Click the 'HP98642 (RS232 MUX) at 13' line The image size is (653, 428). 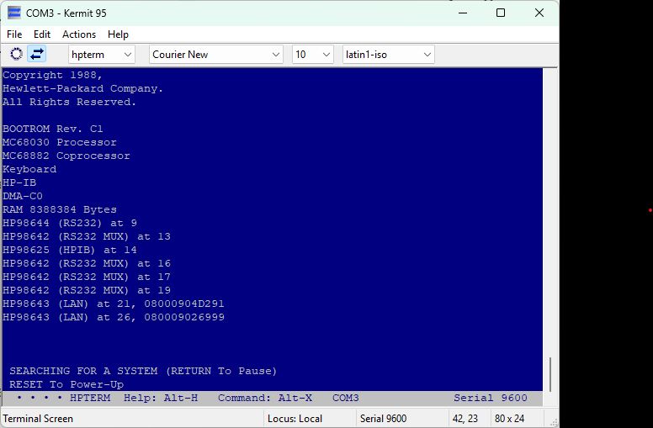[87, 236]
